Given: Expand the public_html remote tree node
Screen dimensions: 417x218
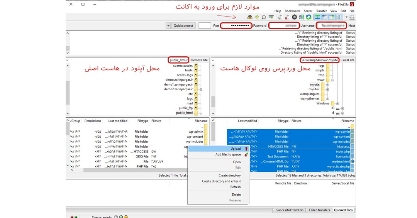Looking at the screenshot, I should [201, 113].
